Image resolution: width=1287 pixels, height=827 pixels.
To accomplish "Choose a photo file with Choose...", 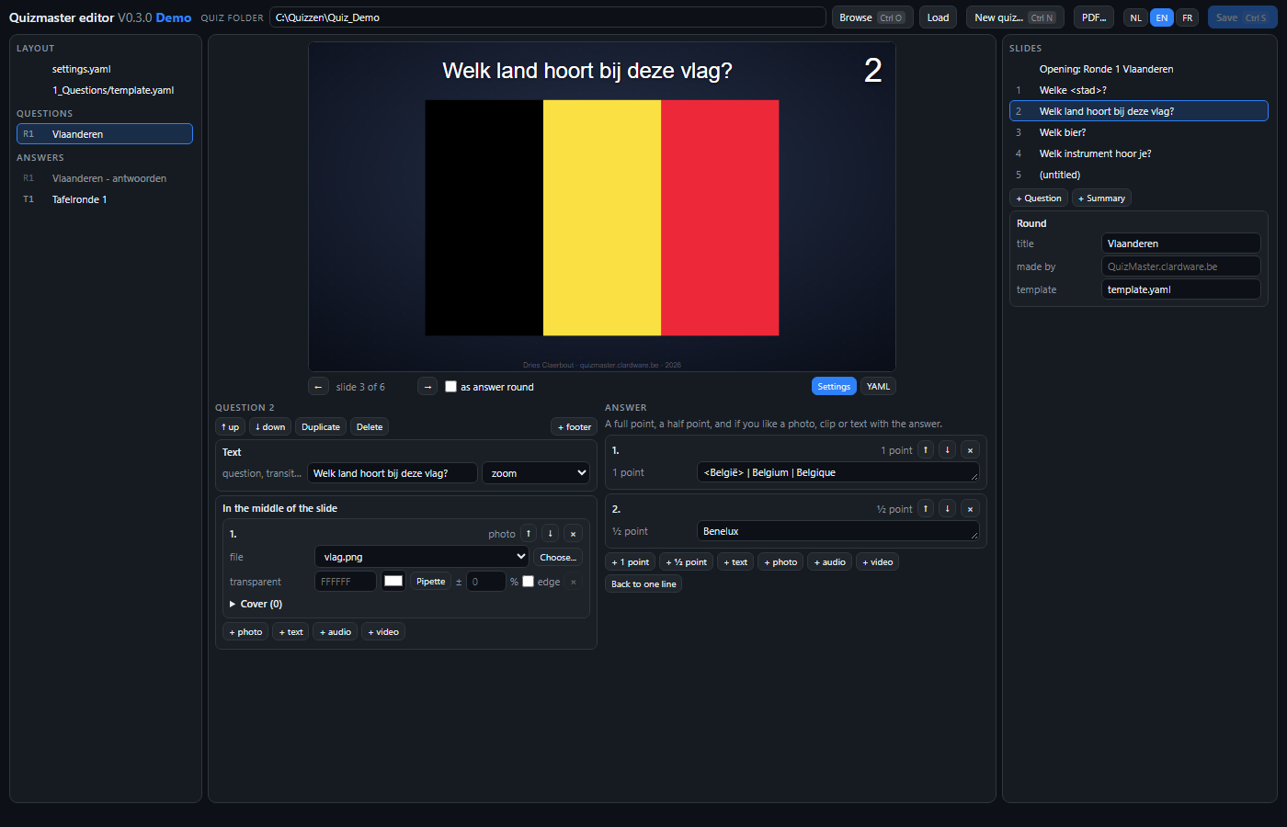I will point(558,557).
